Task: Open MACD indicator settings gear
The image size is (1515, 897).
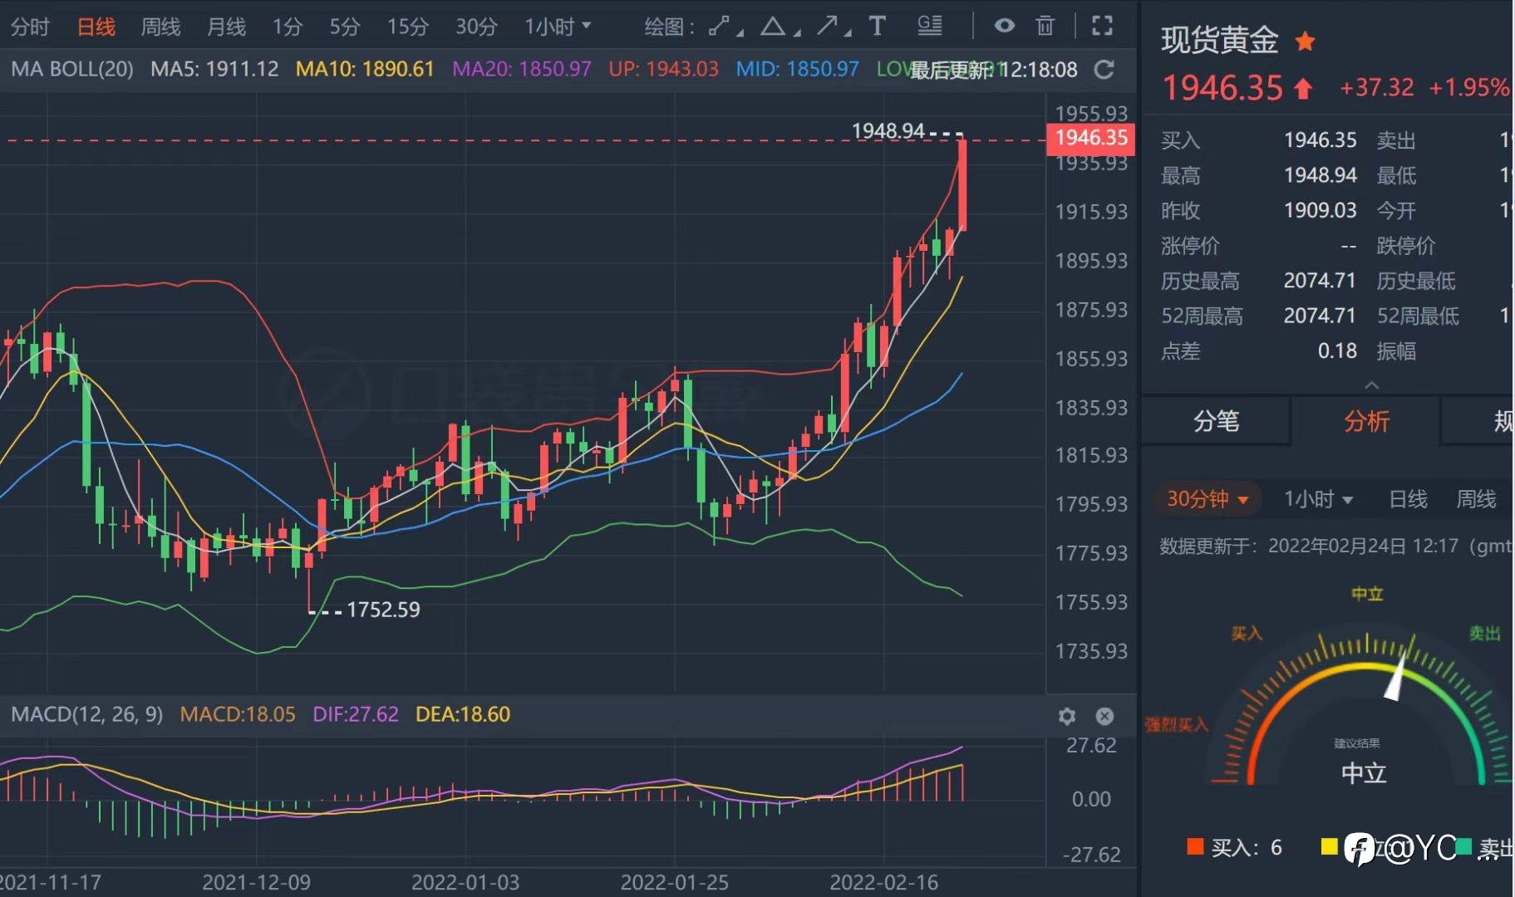Action: (1067, 716)
